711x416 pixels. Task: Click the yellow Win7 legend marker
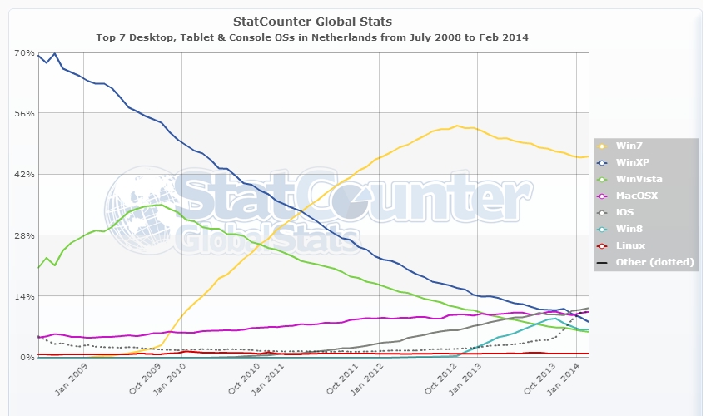[x=604, y=146]
